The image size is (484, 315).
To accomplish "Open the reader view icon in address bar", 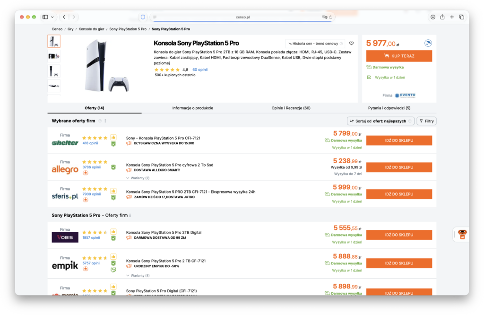I will coord(155,17).
